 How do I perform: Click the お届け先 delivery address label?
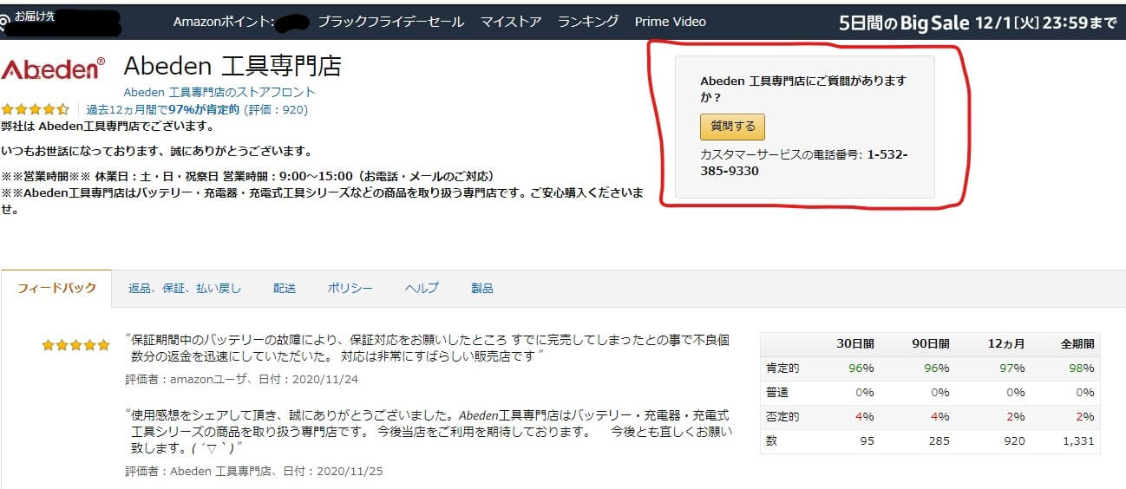pyautogui.click(x=35, y=16)
